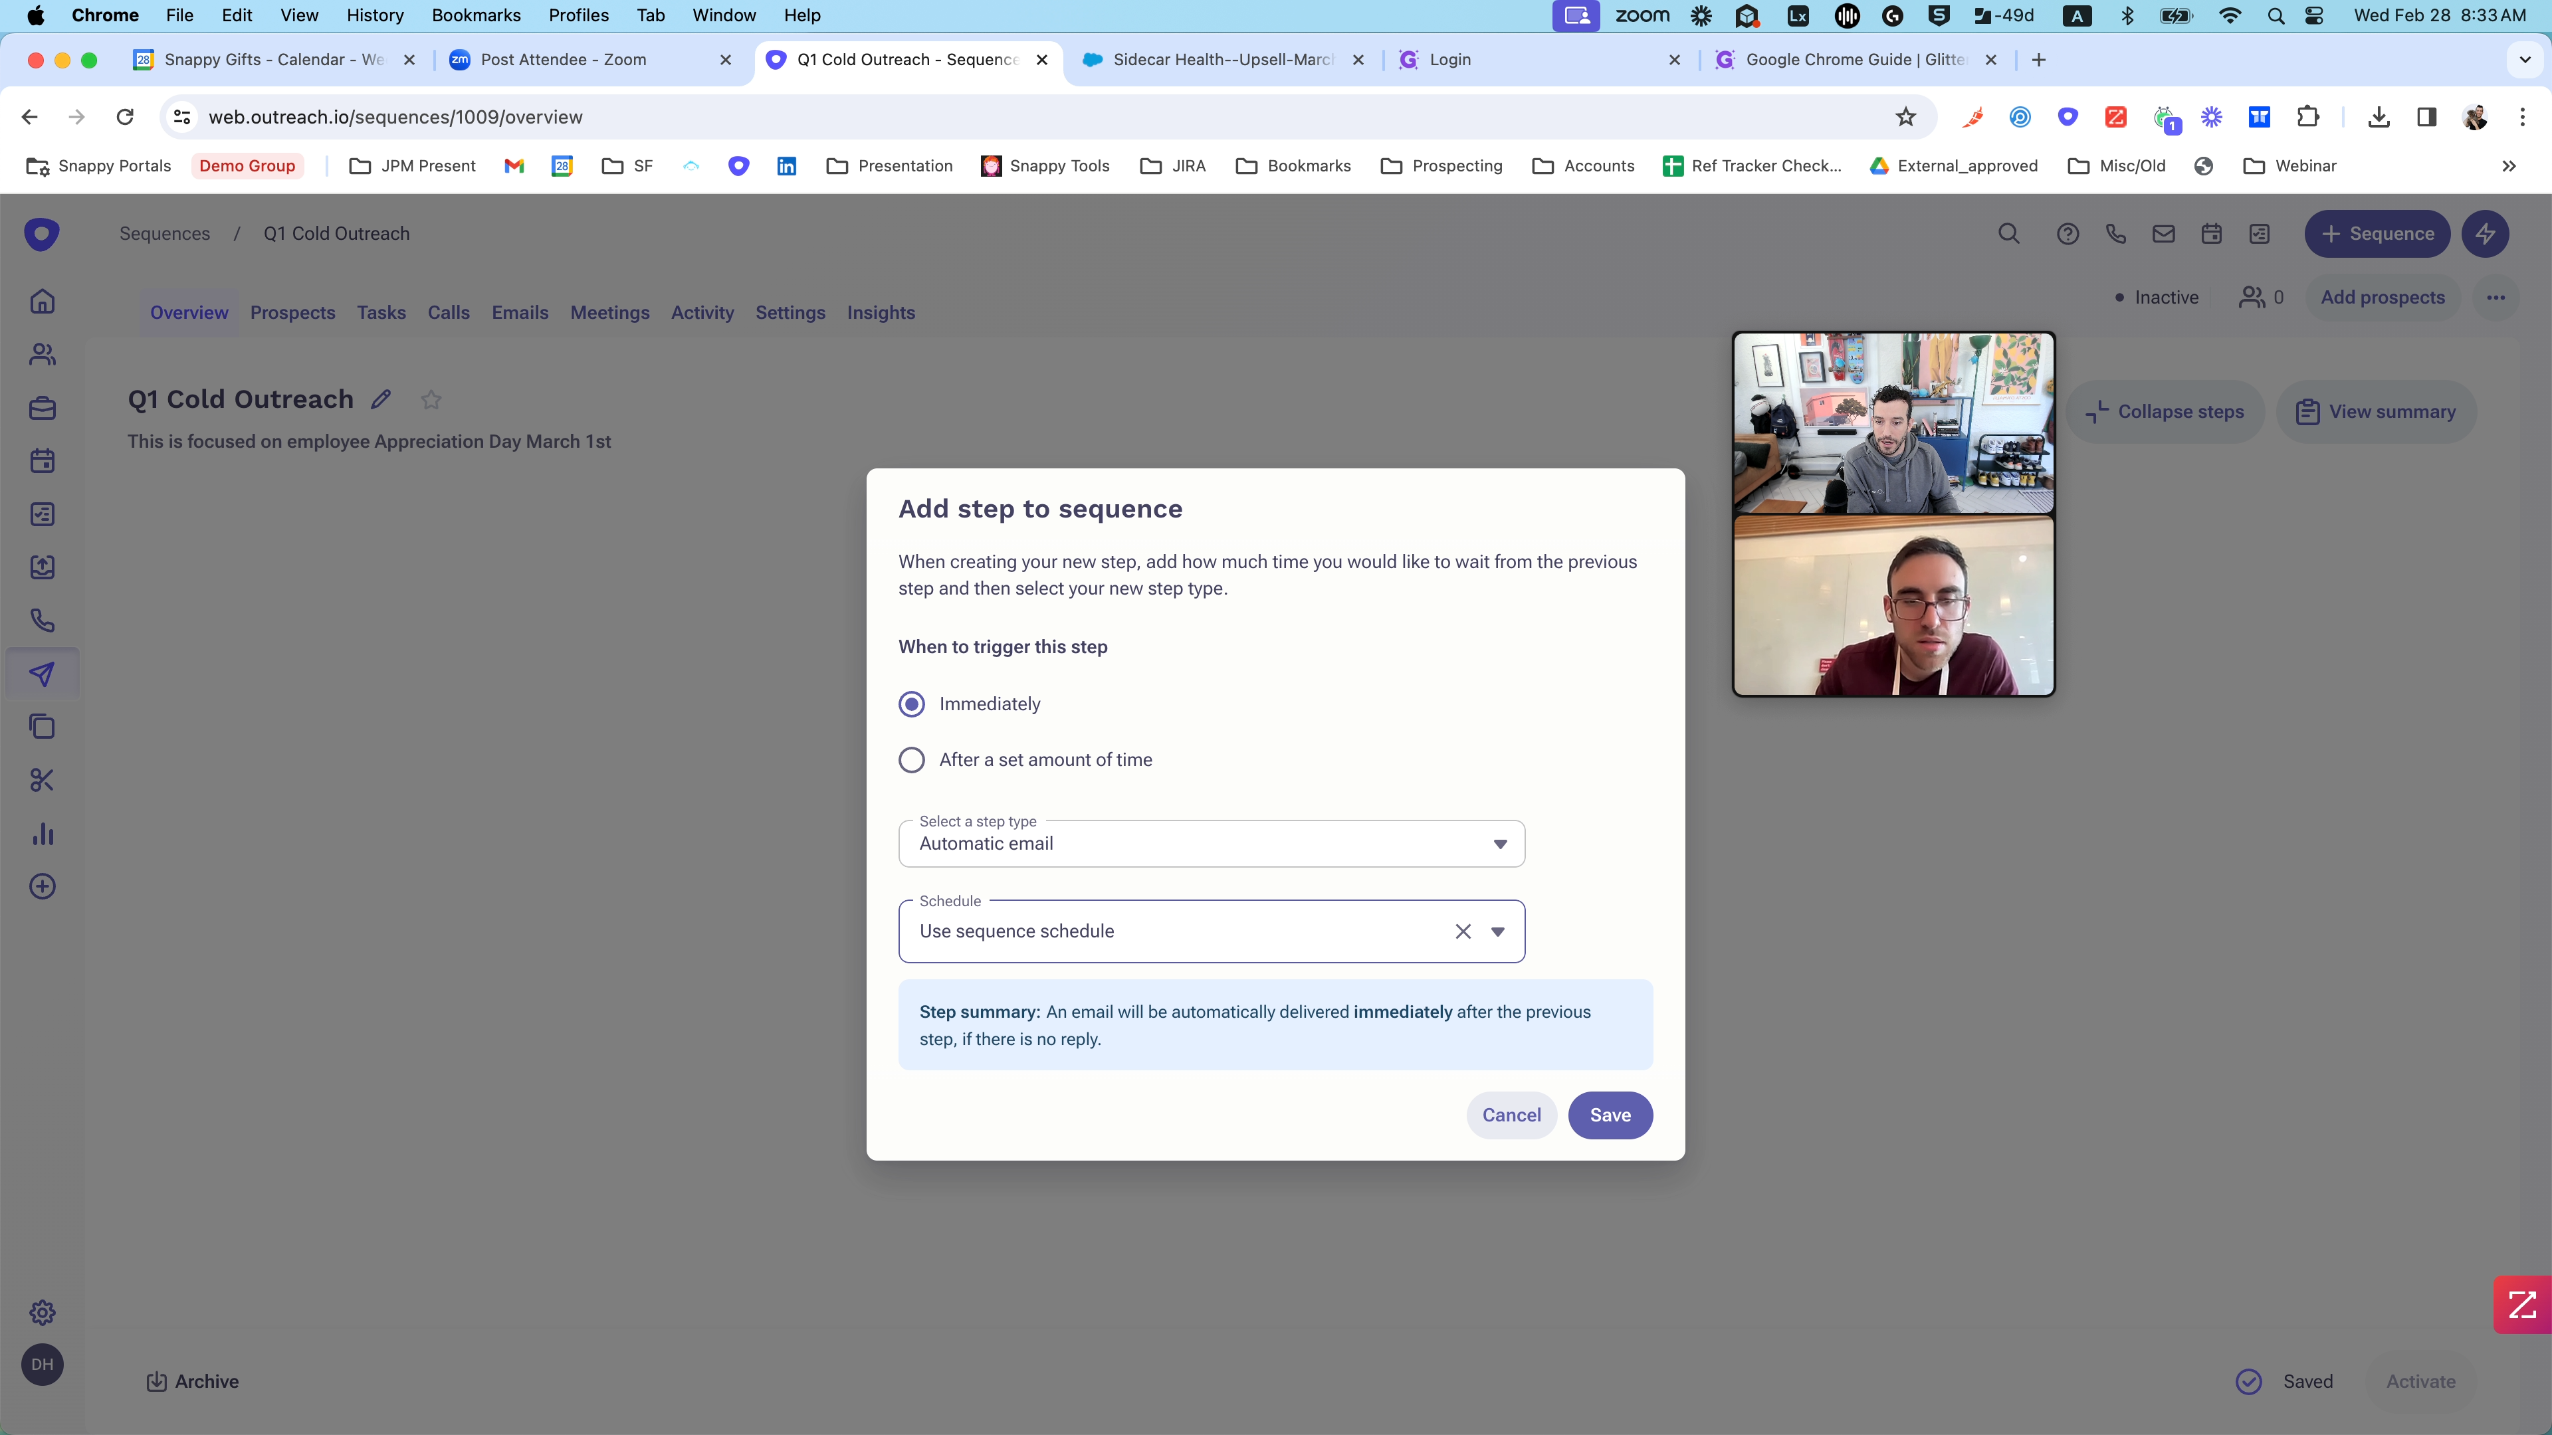Open the Templates copy icon in sidebar
2552x1435 pixels.
42,727
